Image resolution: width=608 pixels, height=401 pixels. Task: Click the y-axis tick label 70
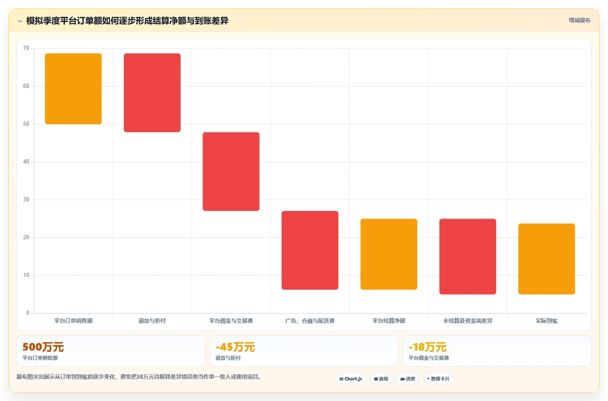click(x=26, y=48)
